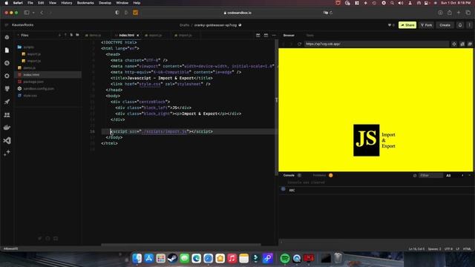Click the Share button

407,25
